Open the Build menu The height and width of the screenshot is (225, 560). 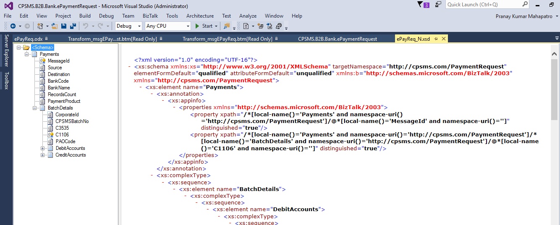click(x=85, y=16)
